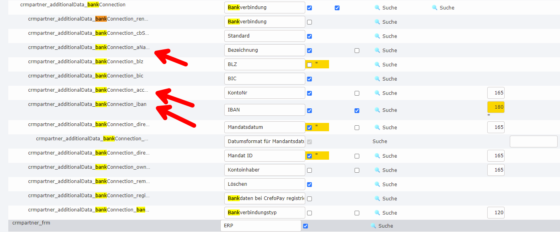Toggle the first Kontoinhaber checkbox
Screen dimensions: 560x232
[x=309, y=170]
